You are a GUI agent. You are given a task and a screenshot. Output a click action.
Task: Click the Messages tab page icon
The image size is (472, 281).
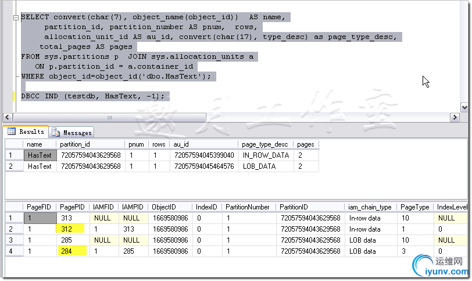point(56,133)
